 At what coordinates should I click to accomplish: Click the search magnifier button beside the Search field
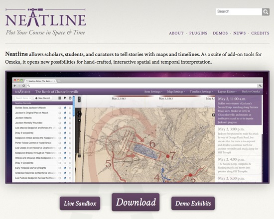(266, 12)
